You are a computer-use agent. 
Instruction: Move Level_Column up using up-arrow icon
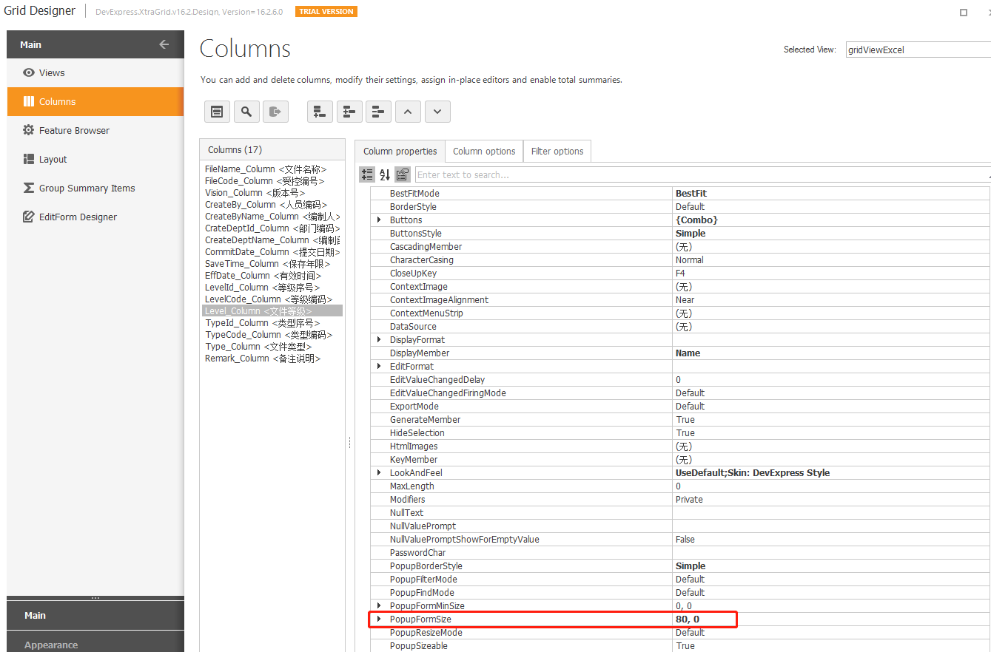point(408,111)
